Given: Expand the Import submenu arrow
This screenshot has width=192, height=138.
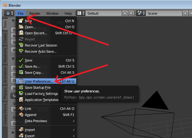Looking at the screenshot, I should click(74, 130).
